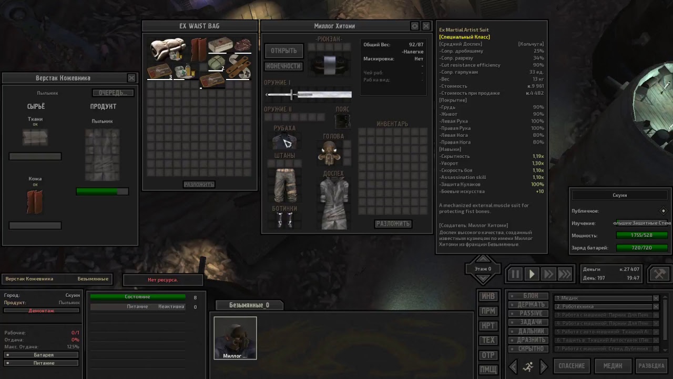Open the ОТР squad tab
This screenshot has height=379, width=673.
488,355
